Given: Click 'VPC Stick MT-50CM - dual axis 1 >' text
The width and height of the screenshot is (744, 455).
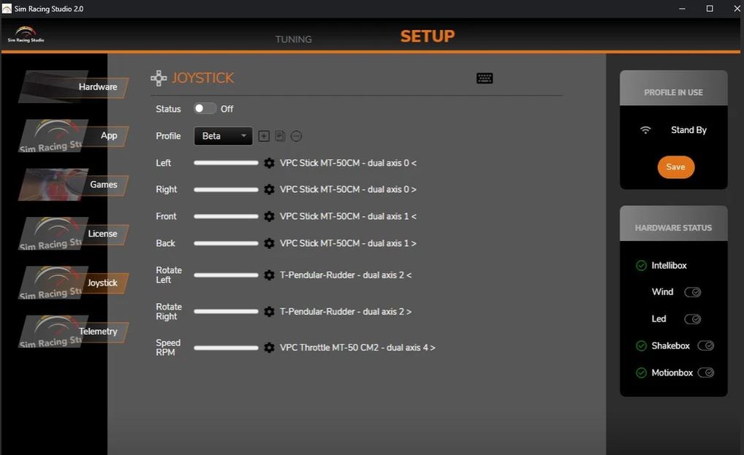Looking at the screenshot, I should (x=349, y=244).
